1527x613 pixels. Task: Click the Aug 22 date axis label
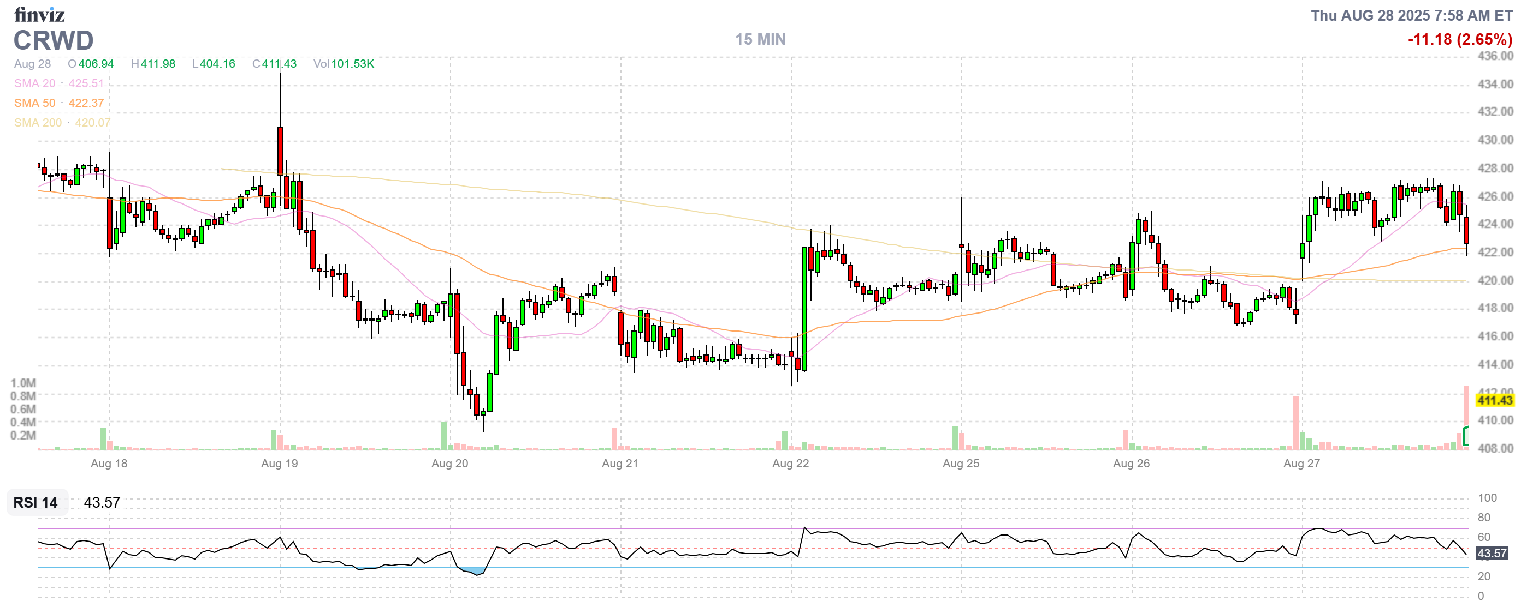tap(790, 464)
